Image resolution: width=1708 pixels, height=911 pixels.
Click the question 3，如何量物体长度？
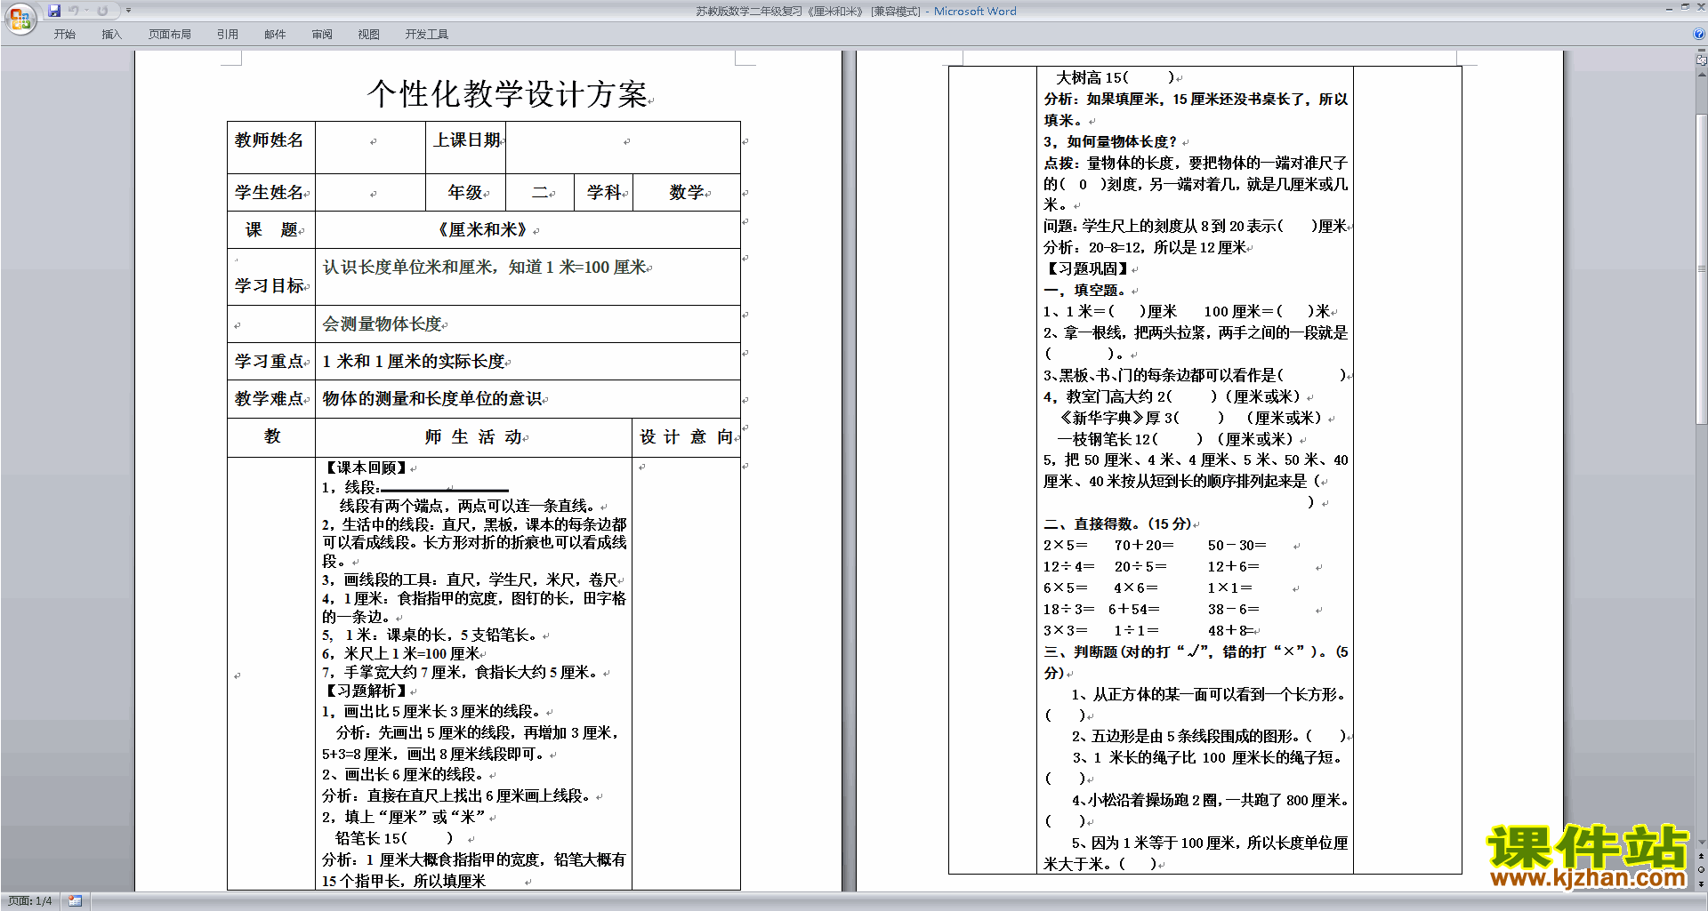(1110, 141)
